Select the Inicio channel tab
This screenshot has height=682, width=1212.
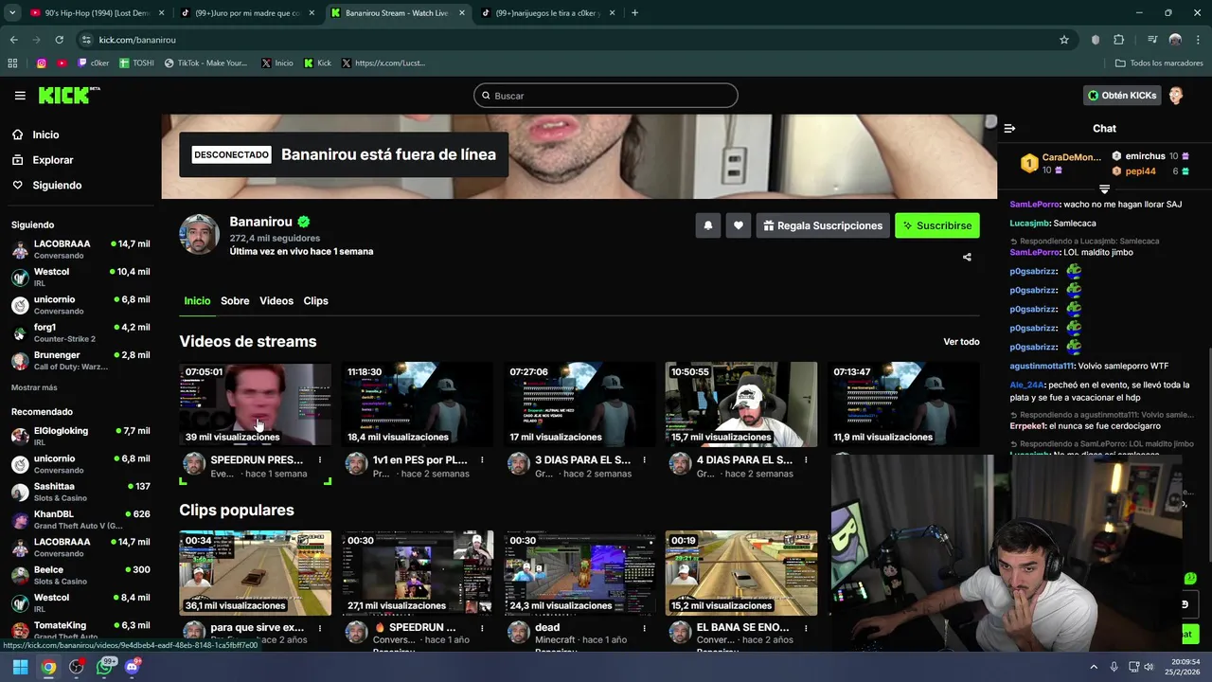(x=197, y=301)
